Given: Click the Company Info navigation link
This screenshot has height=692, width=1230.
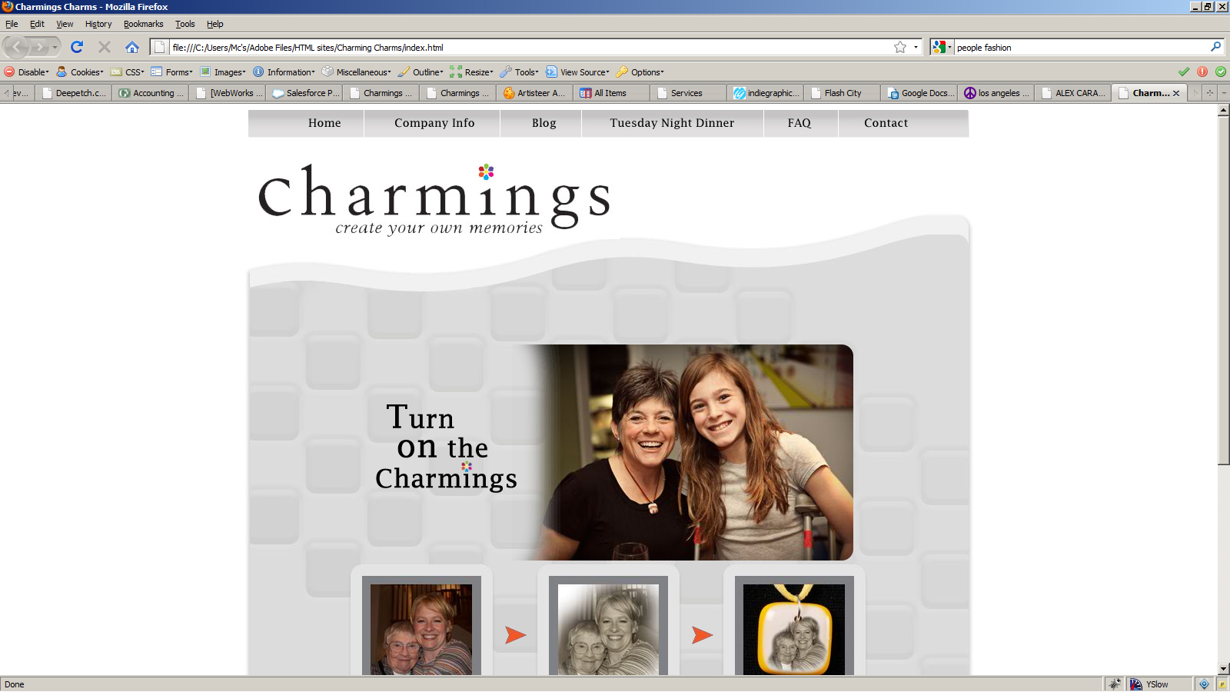Looking at the screenshot, I should tap(434, 123).
